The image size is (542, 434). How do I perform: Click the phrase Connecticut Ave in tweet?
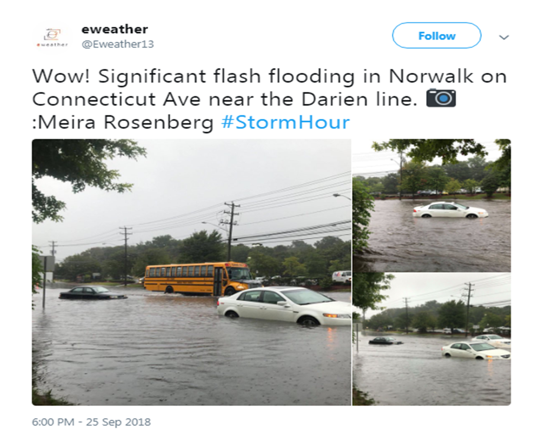(x=116, y=100)
